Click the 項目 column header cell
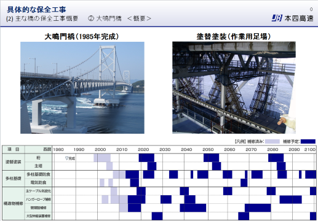 click(14, 149)
